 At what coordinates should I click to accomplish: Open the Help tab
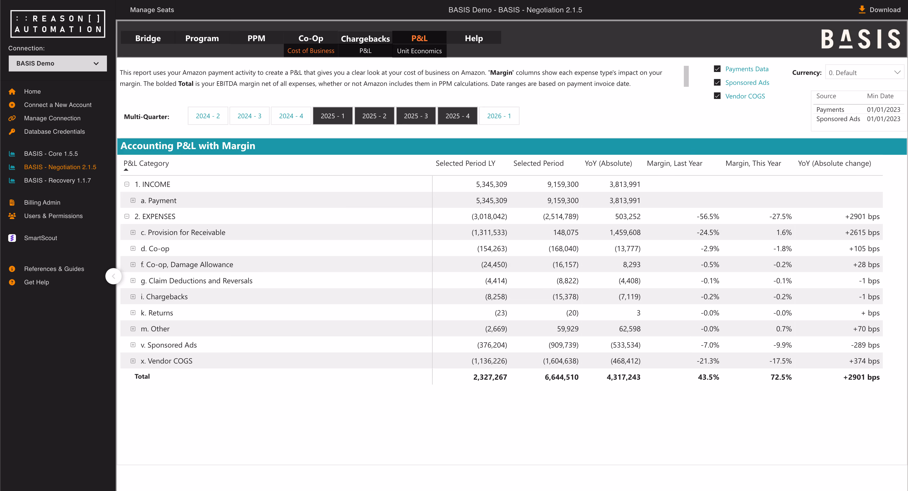pyautogui.click(x=474, y=38)
